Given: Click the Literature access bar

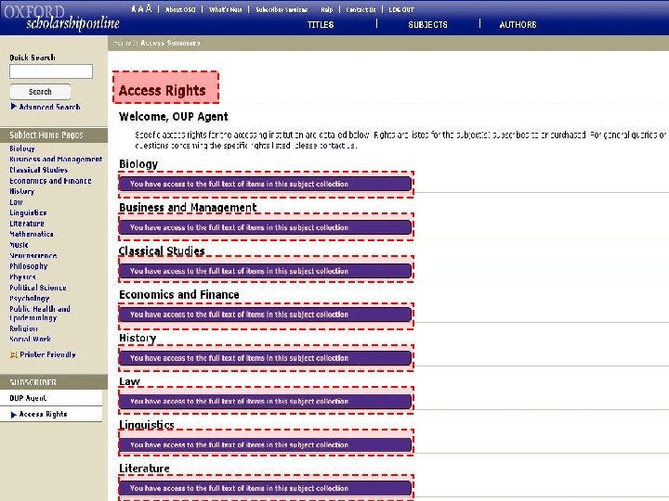Looking at the screenshot, I should 265,488.
